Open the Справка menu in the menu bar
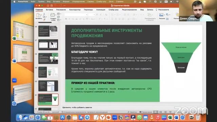The height and width of the screenshot is (122, 217). (120, 2)
